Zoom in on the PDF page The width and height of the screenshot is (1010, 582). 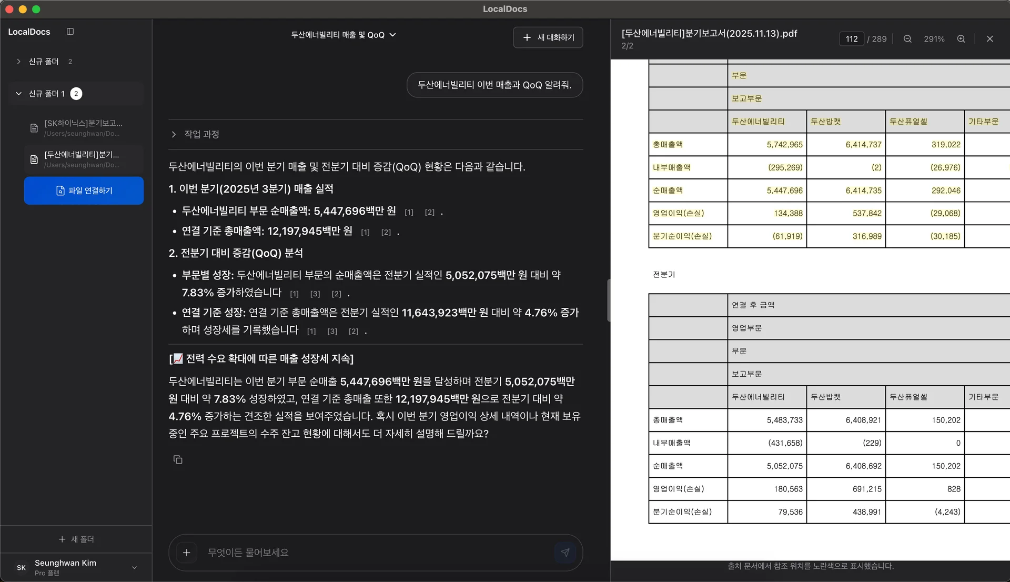961,38
